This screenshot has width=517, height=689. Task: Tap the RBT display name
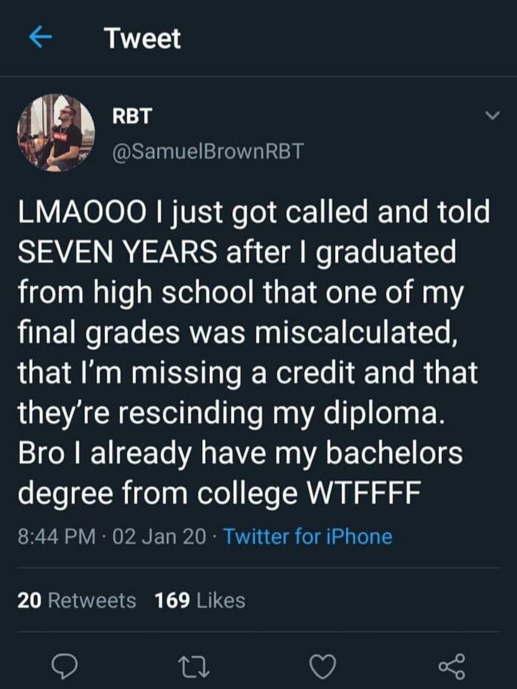(x=132, y=116)
